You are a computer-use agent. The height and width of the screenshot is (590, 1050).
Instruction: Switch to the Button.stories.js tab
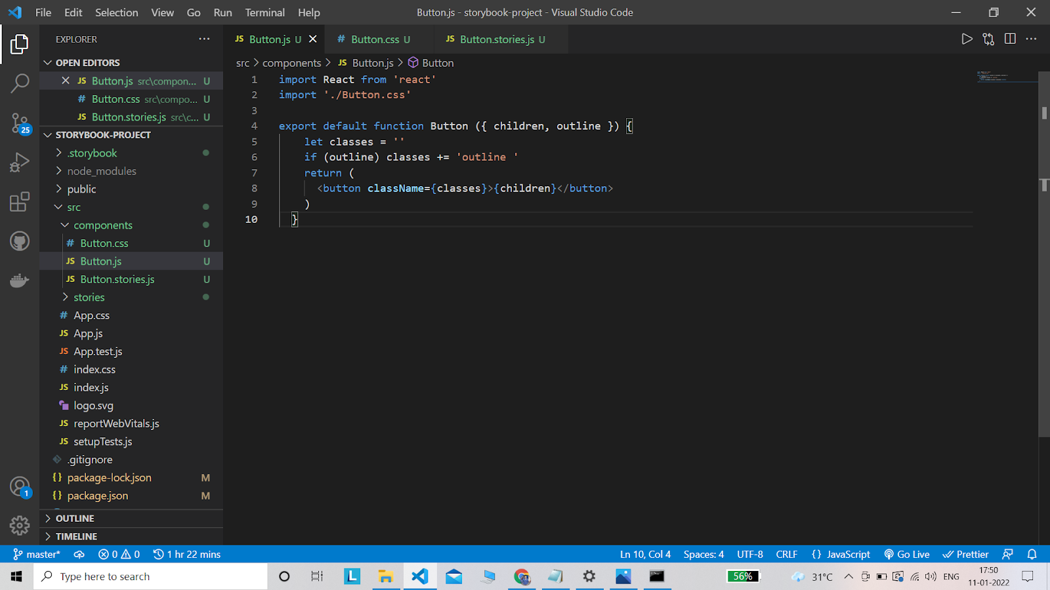pyautogui.click(x=497, y=39)
